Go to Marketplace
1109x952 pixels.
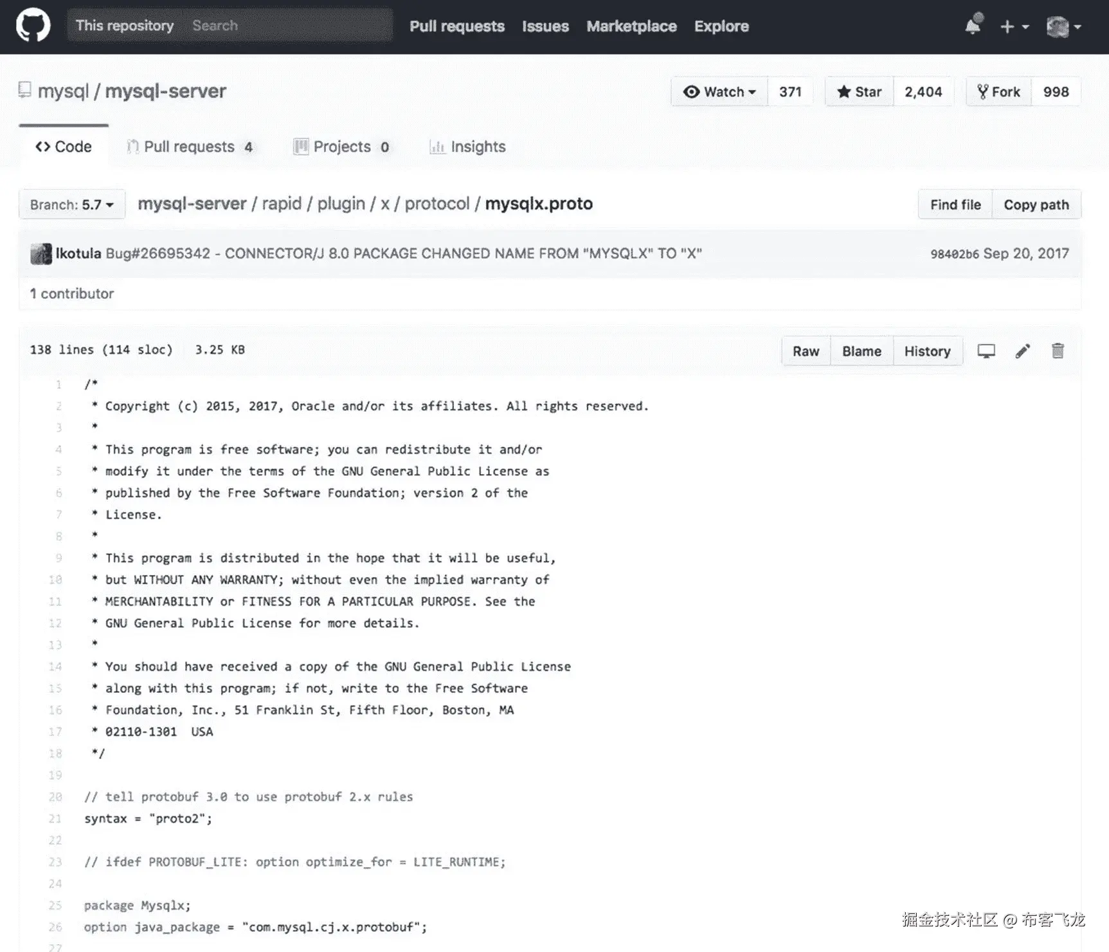click(x=631, y=26)
